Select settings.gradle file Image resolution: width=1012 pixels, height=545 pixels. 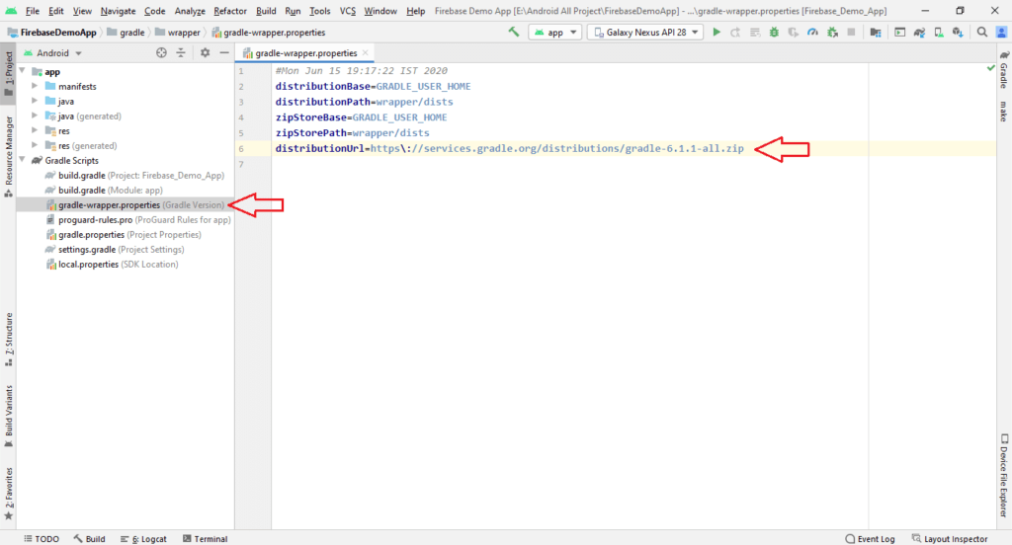tap(115, 250)
